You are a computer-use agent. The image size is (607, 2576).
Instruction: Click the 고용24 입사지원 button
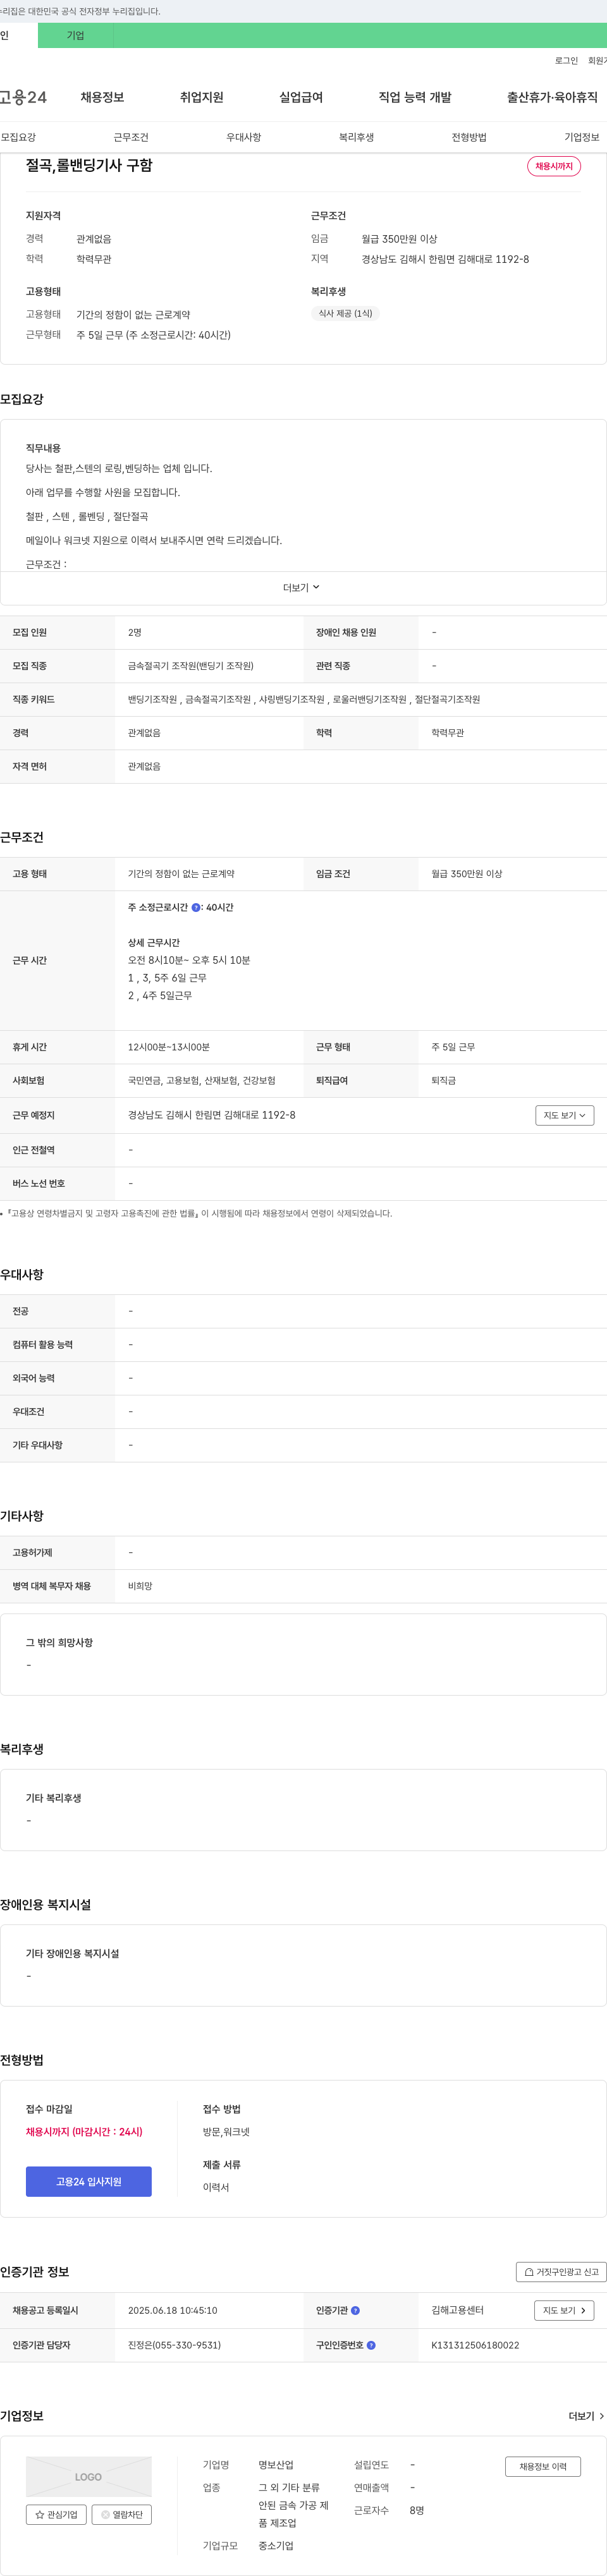(89, 2181)
